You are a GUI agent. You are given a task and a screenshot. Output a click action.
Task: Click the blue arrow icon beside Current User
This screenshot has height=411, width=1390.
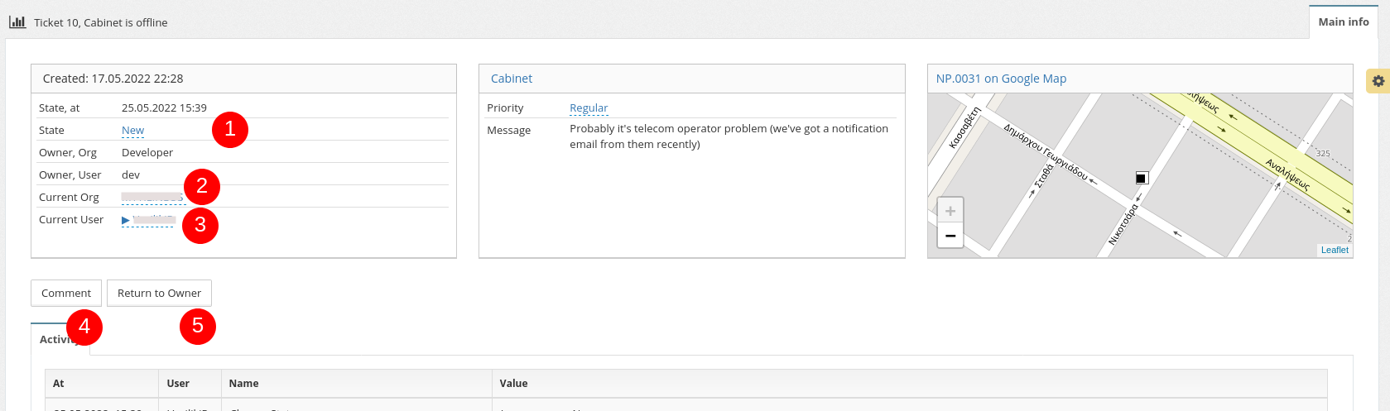(126, 220)
